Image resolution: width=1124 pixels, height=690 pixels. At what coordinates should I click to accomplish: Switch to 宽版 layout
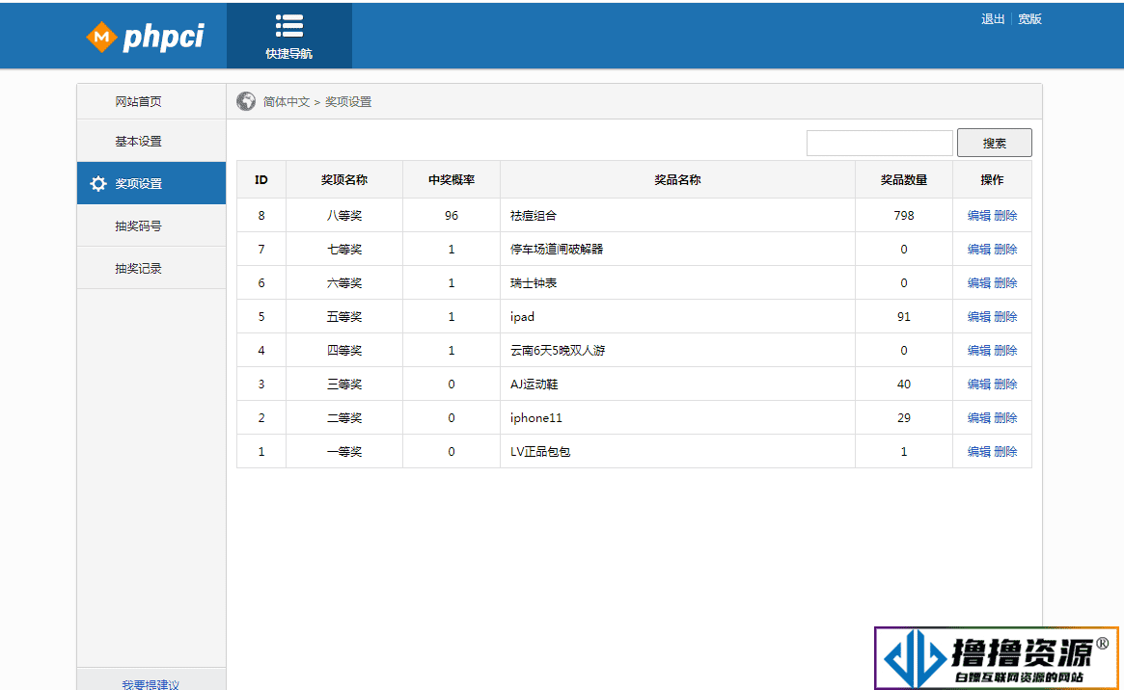point(1029,19)
